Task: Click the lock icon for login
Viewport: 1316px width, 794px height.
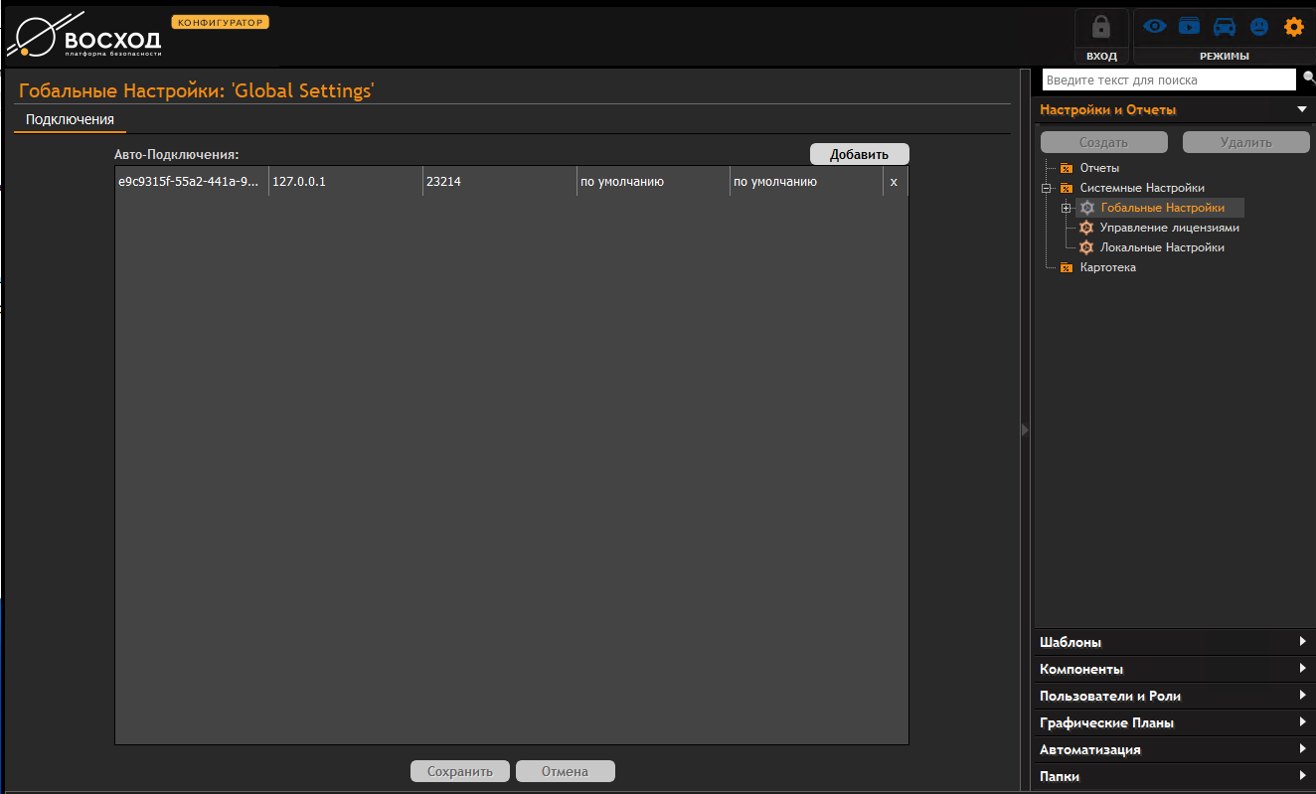Action: [x=1101, y=29]
